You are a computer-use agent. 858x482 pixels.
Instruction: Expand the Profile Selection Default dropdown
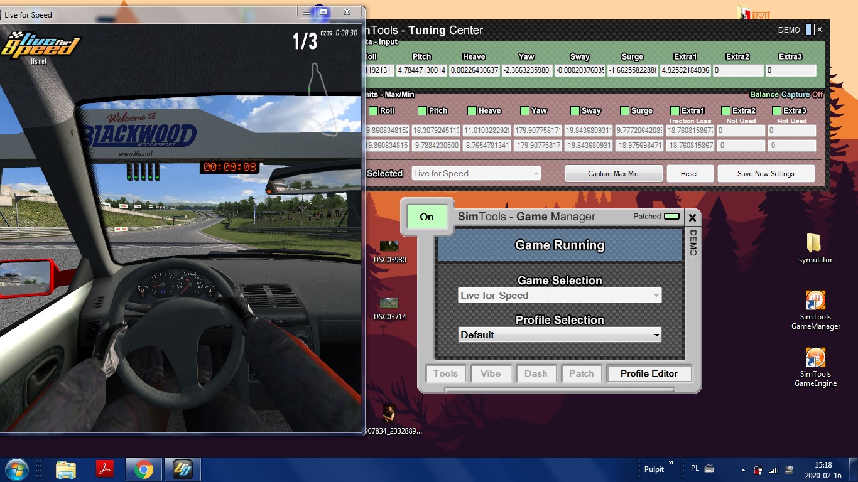[560, 335]
